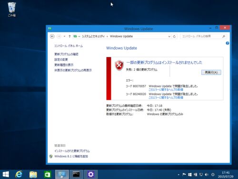Switch to Control Panel taskbar button
Viewport: 238px width, 179px height.
point(62,174)
